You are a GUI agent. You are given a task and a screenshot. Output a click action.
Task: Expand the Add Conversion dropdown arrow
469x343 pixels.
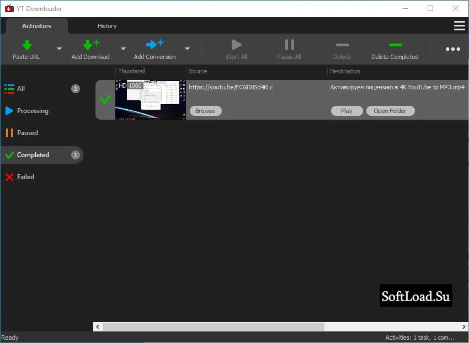[x=187, y=49]
